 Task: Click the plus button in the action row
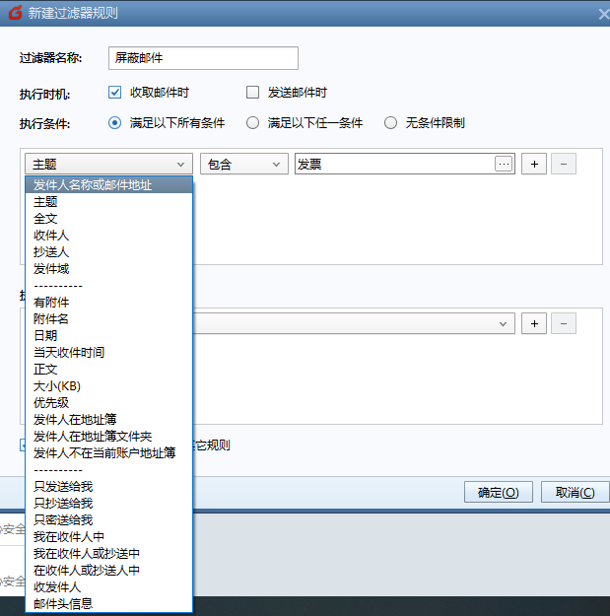[x=533, y=323]
